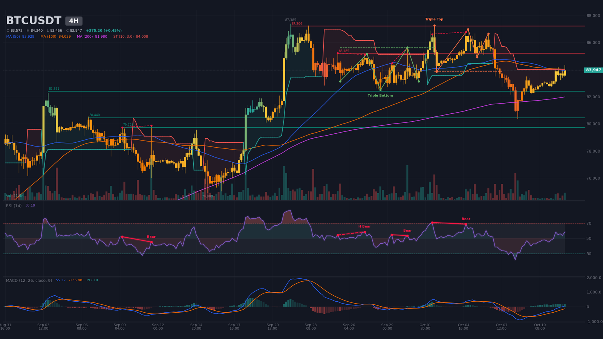Click the MA (50) indicator legend

[x=20, y=37]
